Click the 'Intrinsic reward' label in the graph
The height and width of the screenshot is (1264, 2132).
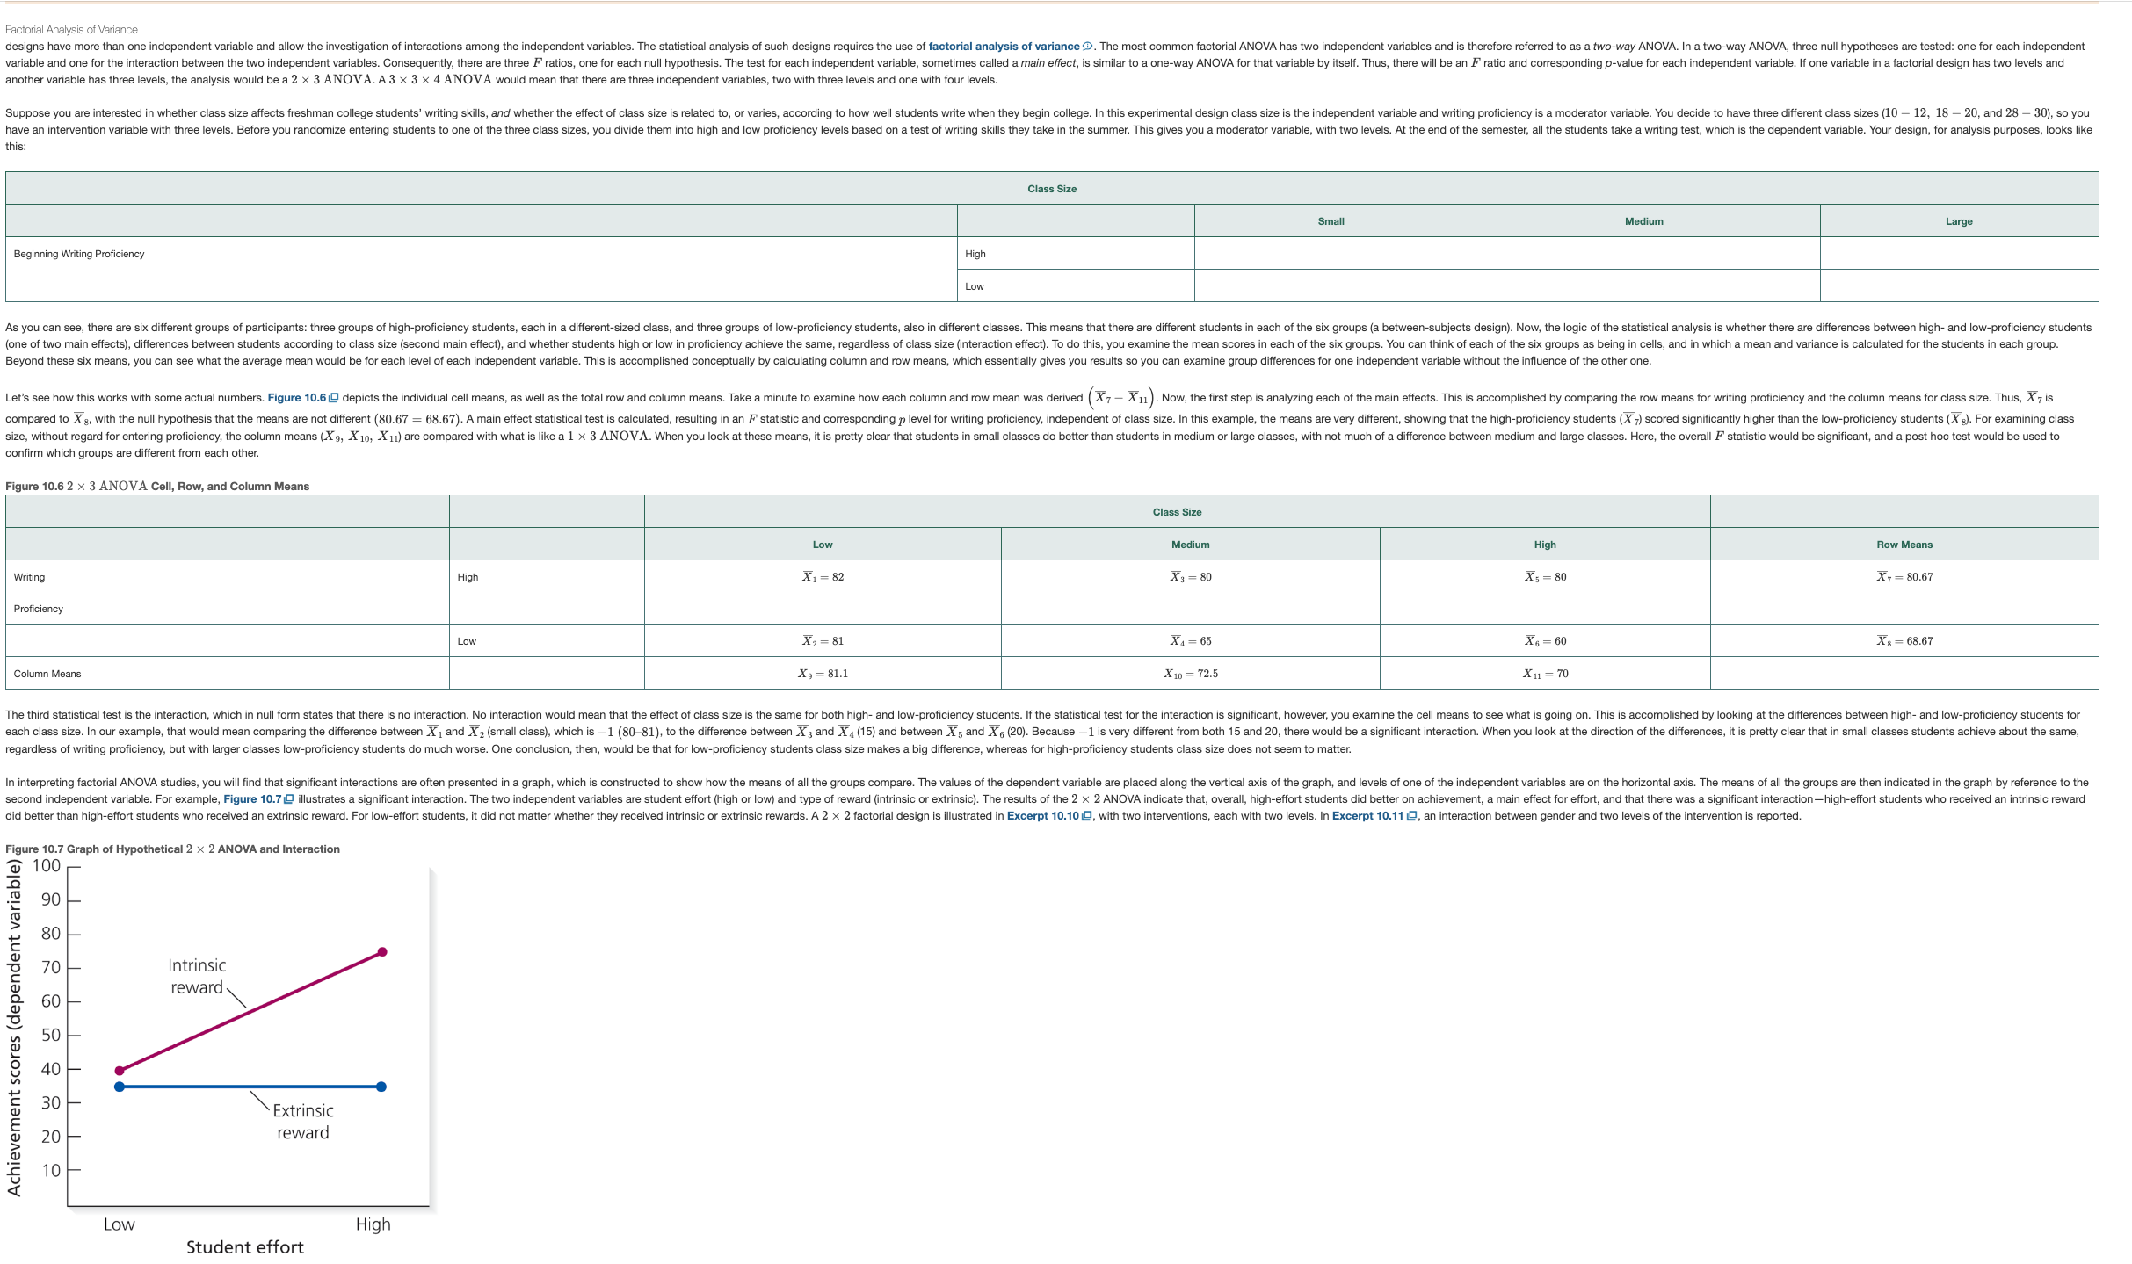197,977
